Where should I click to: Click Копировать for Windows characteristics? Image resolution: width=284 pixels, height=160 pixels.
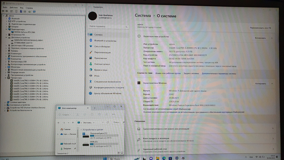pos(261,84)
